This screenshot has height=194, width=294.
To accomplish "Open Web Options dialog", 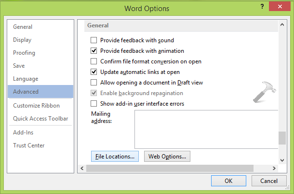I will click(167, 157).
